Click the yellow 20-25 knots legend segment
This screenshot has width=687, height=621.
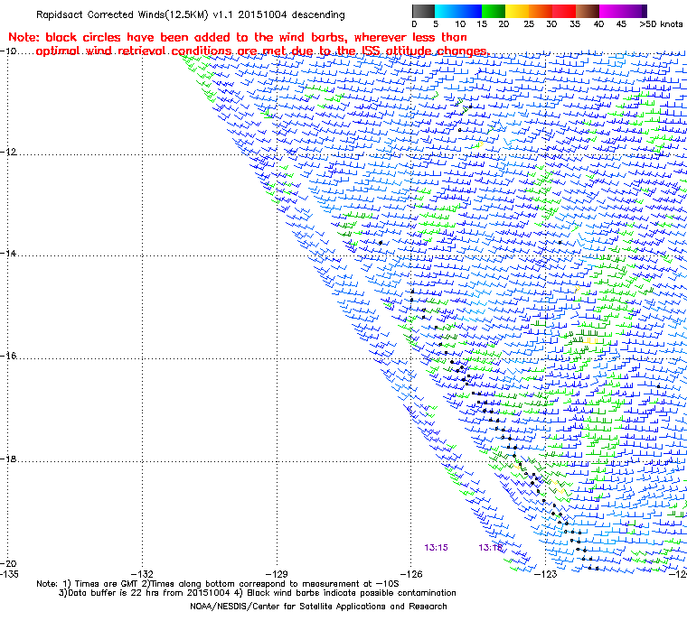(x=517, y=11)
